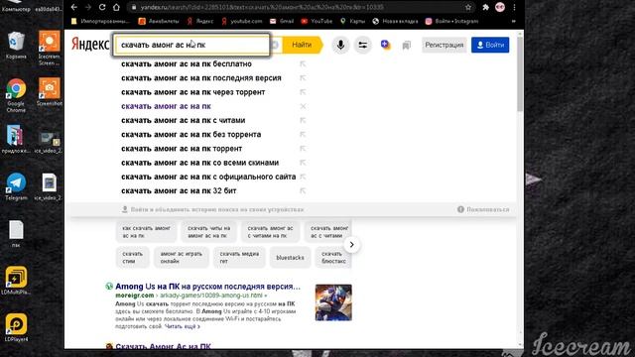This screenshot has width=635, height=357.
Task: Insert the 'с читами' suggestion using its arrow icon
Action: coord(303,121)
